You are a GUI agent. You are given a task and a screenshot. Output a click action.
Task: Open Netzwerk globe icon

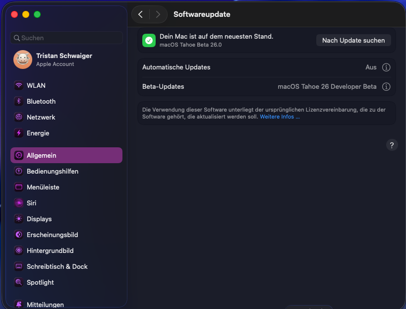click(19, 117)
